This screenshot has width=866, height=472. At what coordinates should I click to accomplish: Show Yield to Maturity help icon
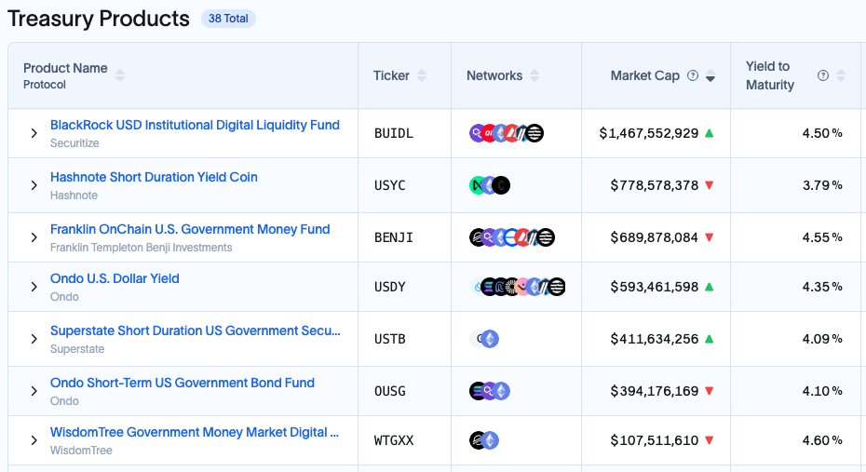[x=823, y=75]
